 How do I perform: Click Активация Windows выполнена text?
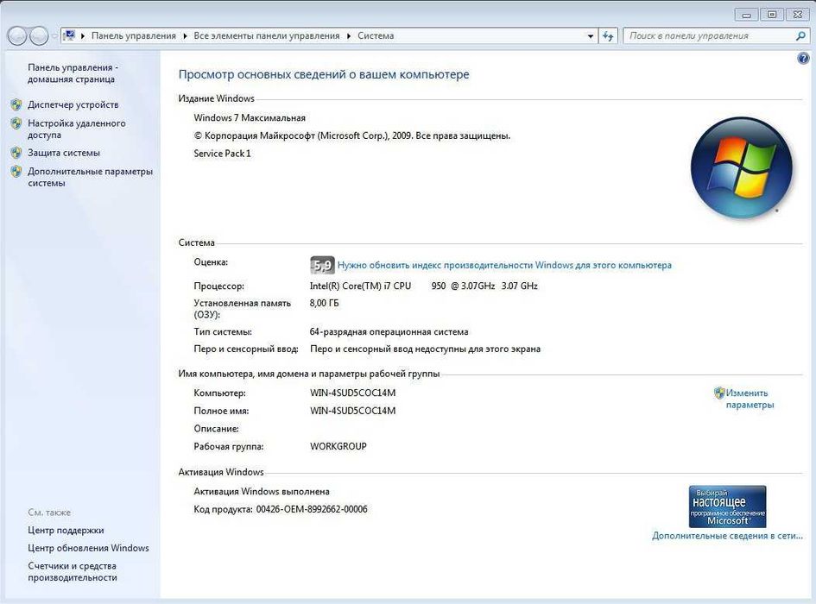(262, 491)
